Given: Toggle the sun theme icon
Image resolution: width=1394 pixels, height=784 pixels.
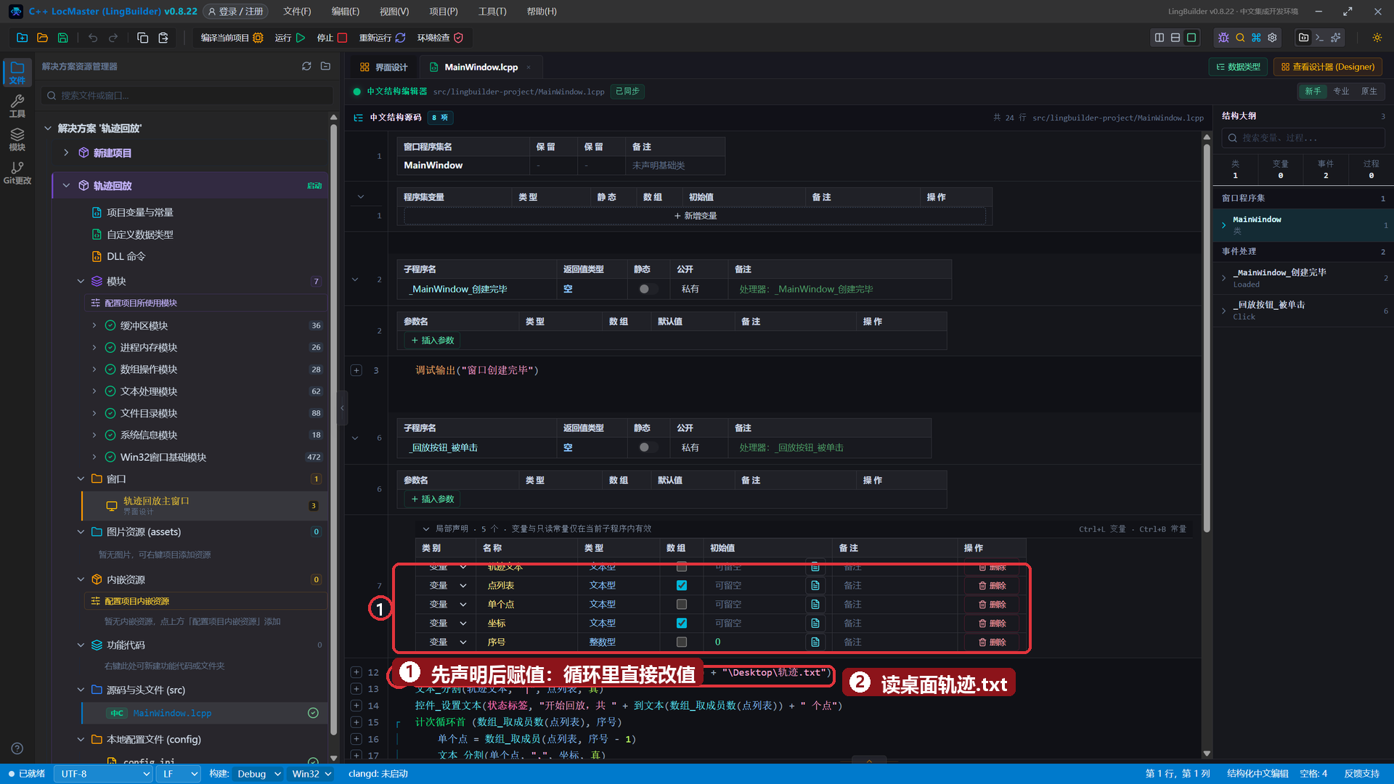Looking at the screenshot, I should 1377,38.
